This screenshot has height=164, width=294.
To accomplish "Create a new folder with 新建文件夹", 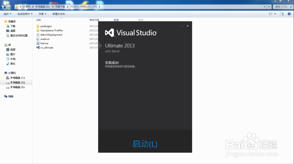I will pos(59,14).
